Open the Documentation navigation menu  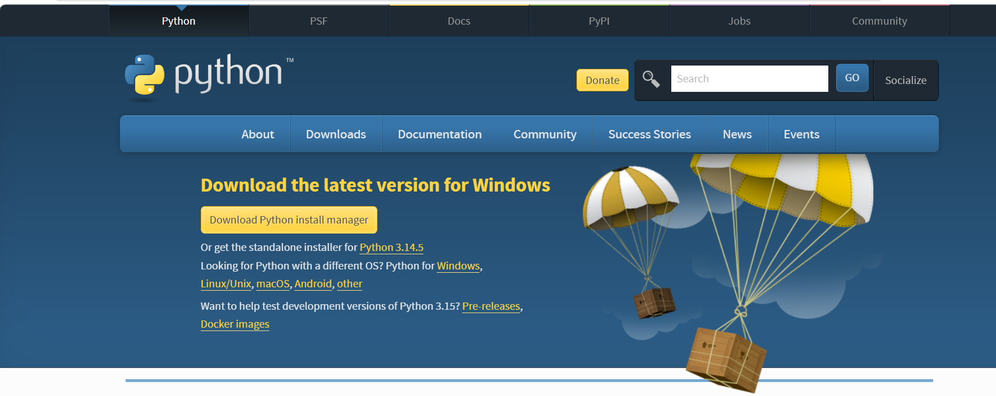point(440,134)
